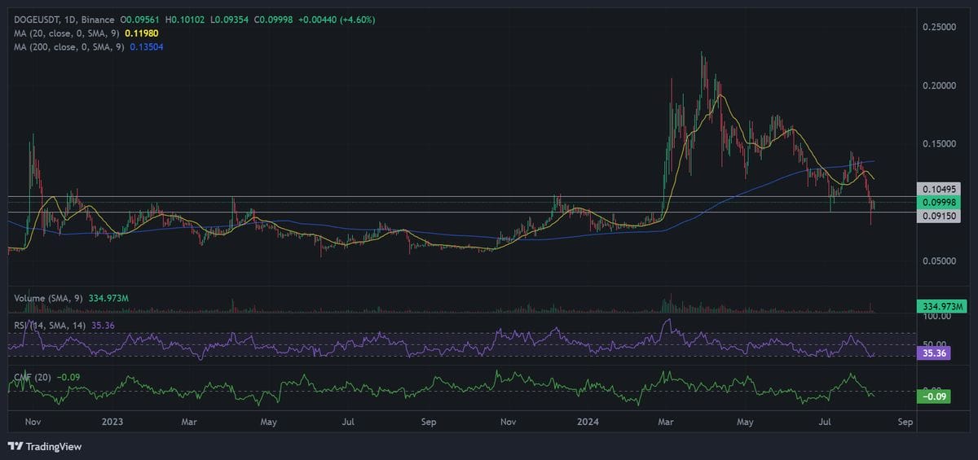Click the 2023 label on time axis
978x460 pixels.
[112, 423]
